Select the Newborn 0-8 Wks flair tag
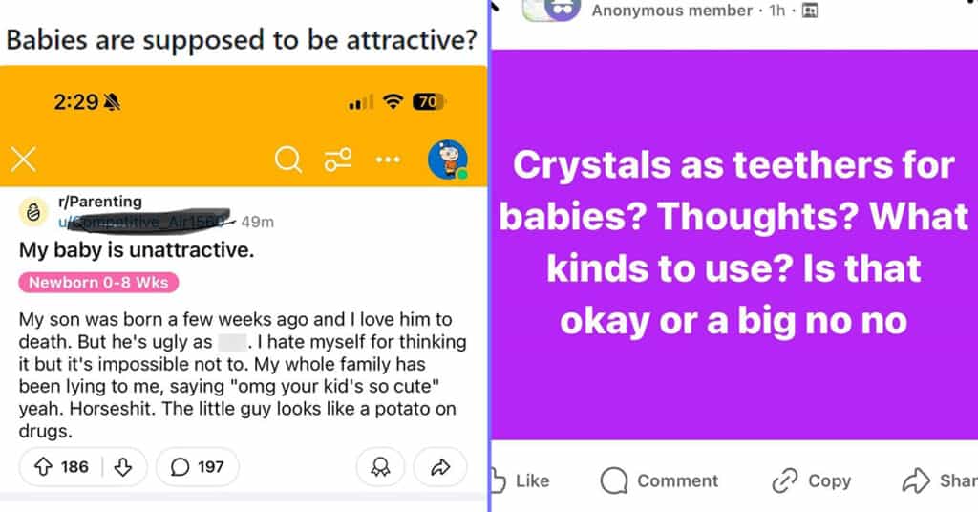The height and width of the screenshot is (512, 978). [98, 283]
